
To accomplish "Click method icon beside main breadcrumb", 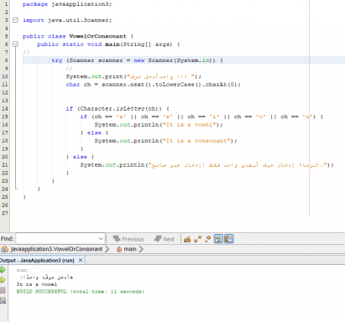I will (119, 249).
